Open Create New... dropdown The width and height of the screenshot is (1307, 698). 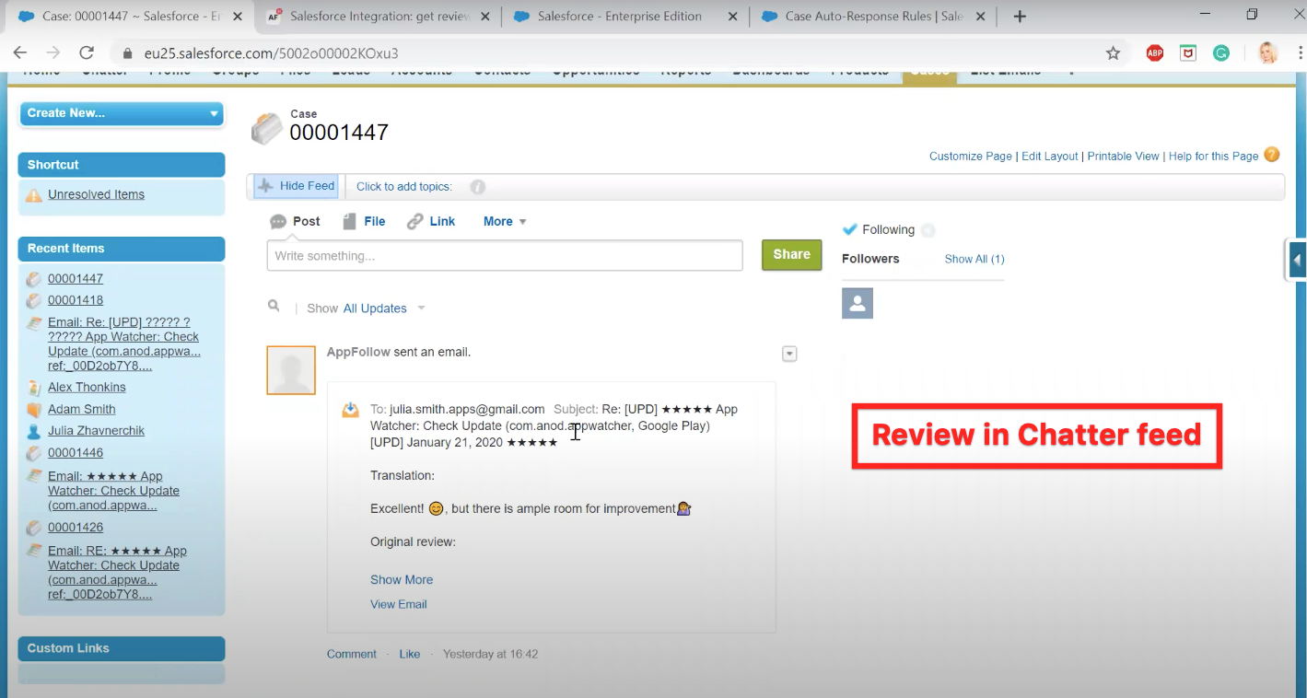tap(122, 113)
